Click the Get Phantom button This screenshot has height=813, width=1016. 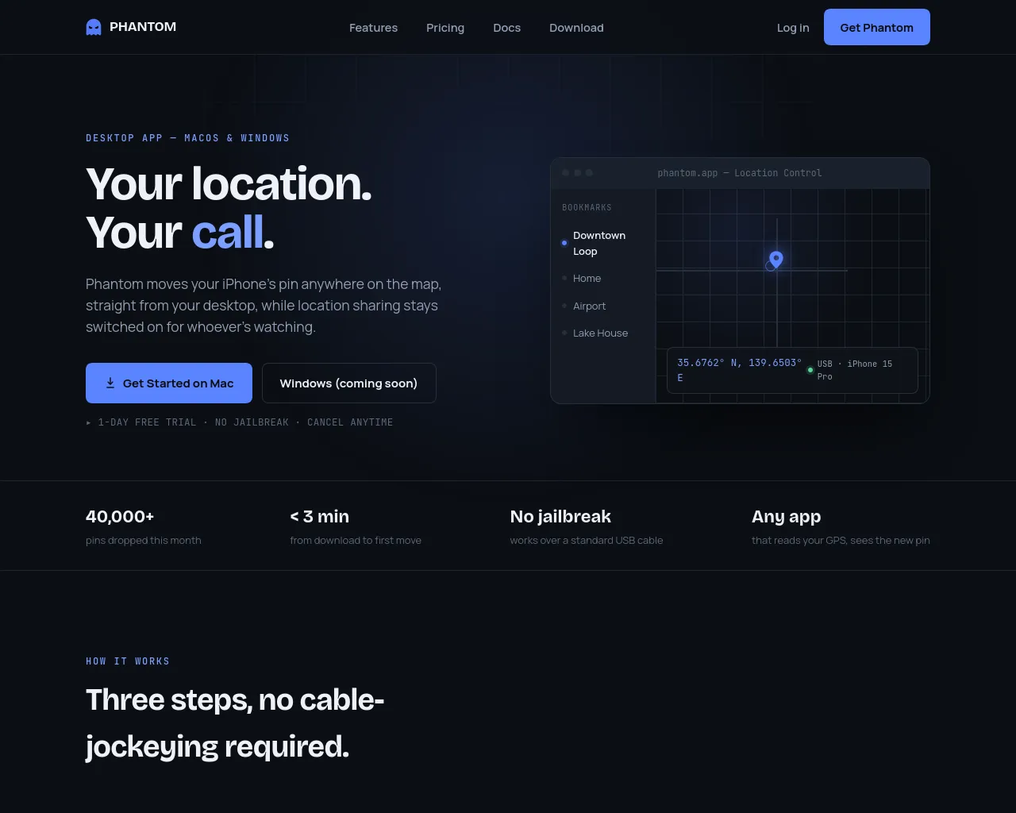876,27
